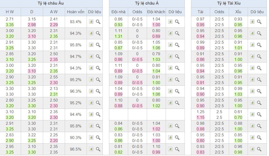The width and height of the screenshot is (269, 156).
Task: Open chart icon in last Tỷ lệ châu Á row
Action: click(170, 149)
